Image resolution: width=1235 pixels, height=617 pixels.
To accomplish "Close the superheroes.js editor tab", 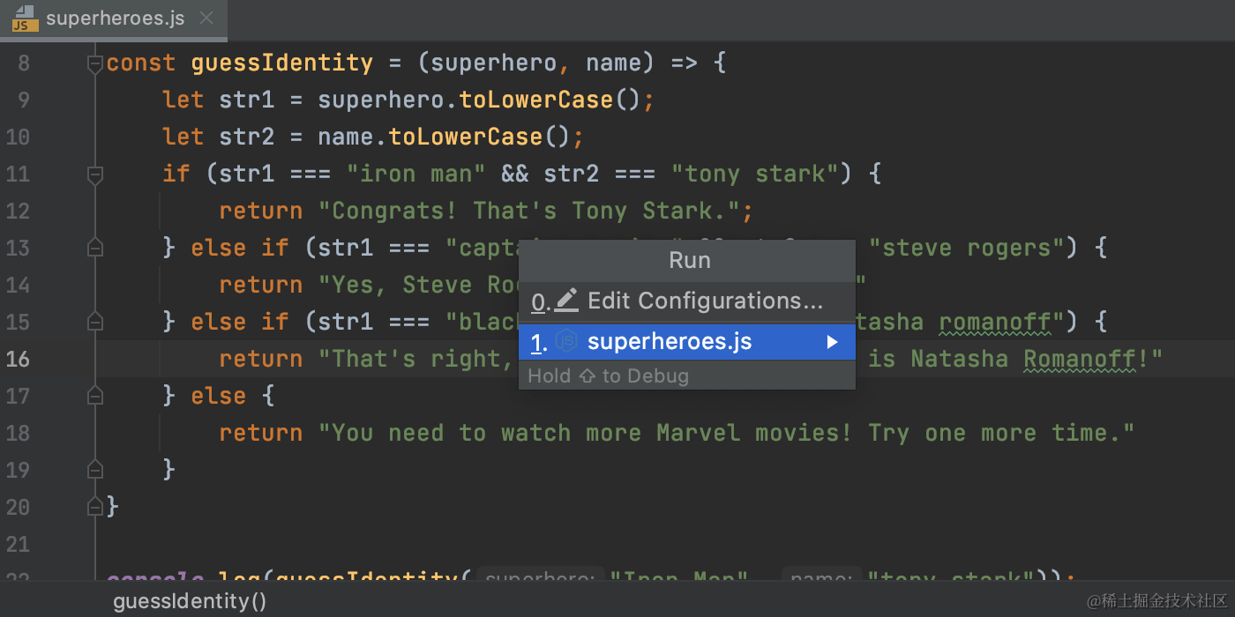I will pos(206,19).
